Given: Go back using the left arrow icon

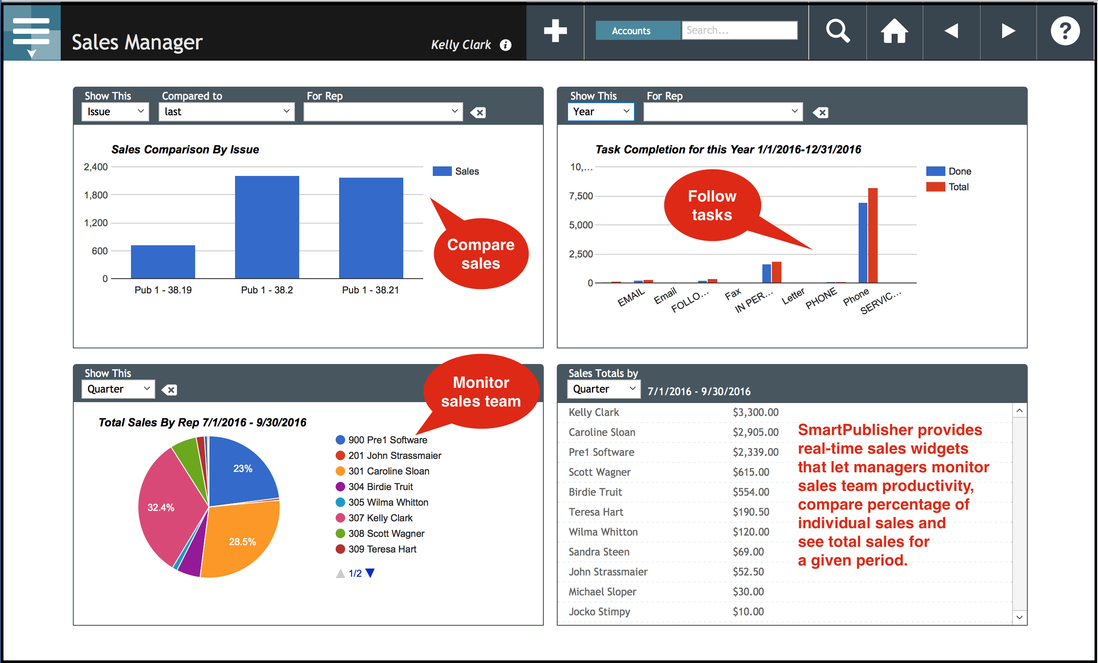Looking at the screenshot, I should pos(951,30).
